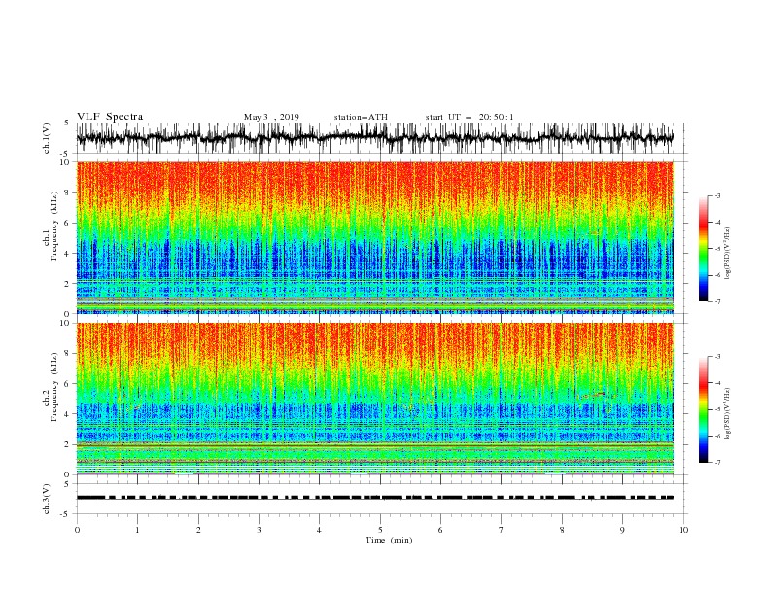Click time axis tick label "8"
770x595 pixels.
[x=562, y=530]
